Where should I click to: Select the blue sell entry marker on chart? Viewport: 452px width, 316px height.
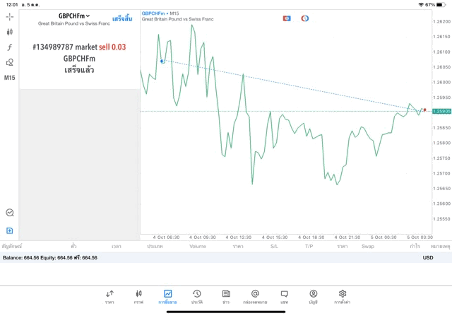click(162, 61)
